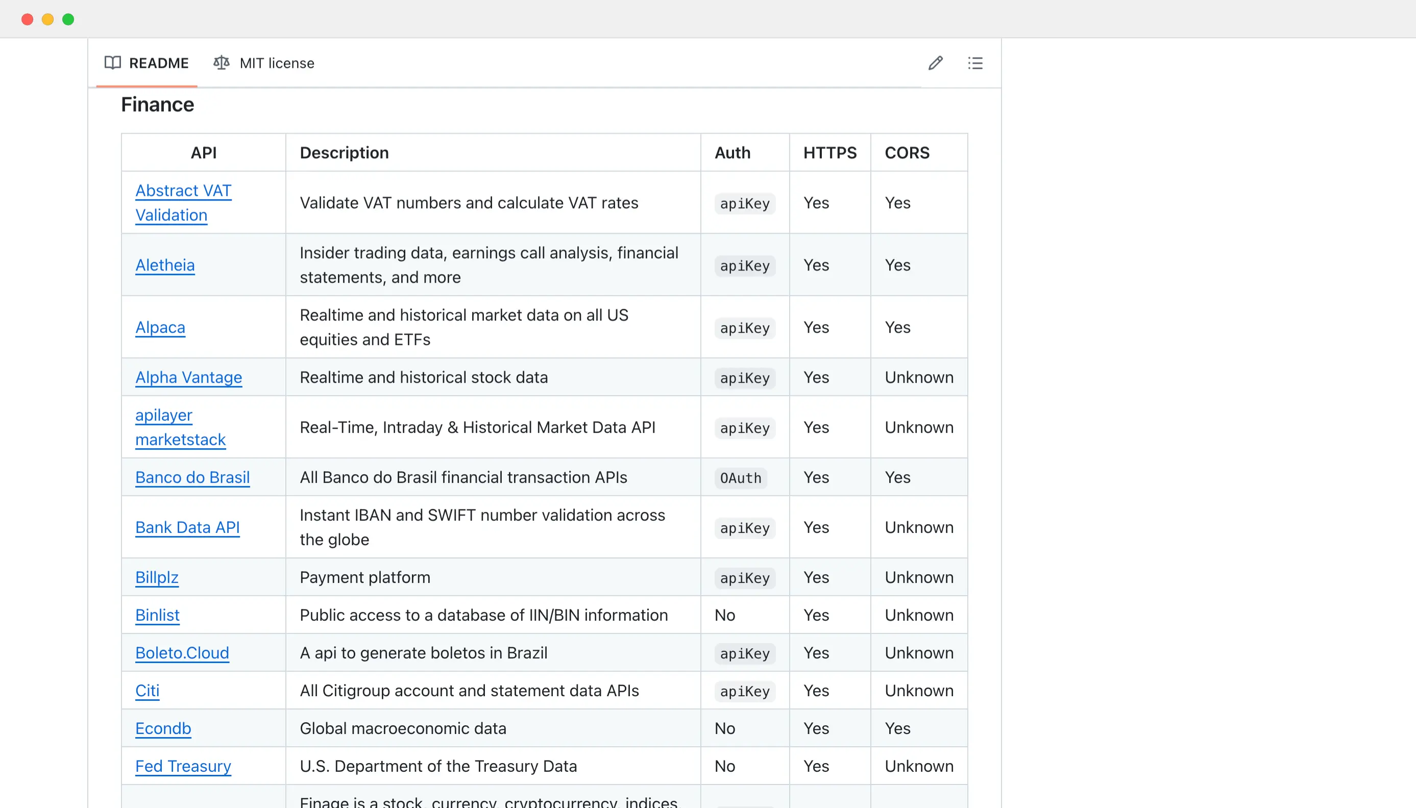Click HTTPS 'Yes' in Alpaca row
Image resolution: width=1416 pixels, height=808 pixels.
[816, 327]
